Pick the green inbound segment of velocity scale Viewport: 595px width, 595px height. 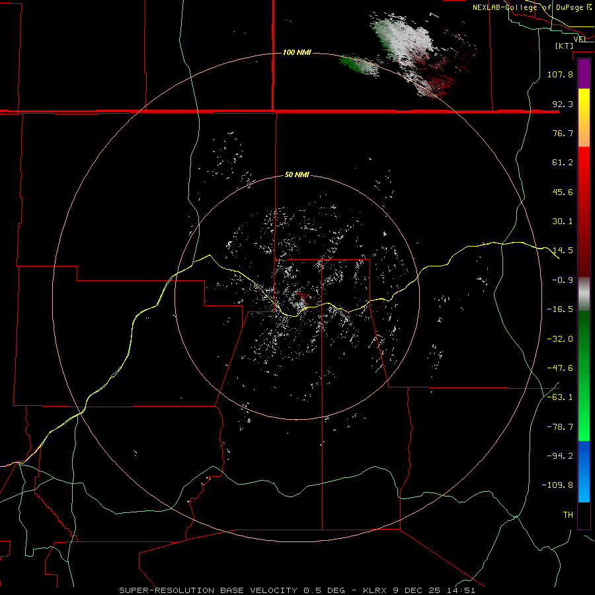(x=584, y=376)
